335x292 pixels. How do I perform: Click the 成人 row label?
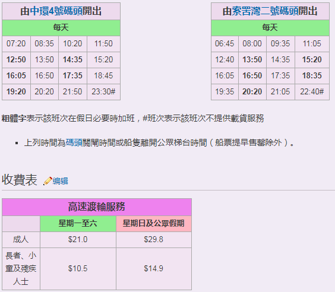point(21,240)
